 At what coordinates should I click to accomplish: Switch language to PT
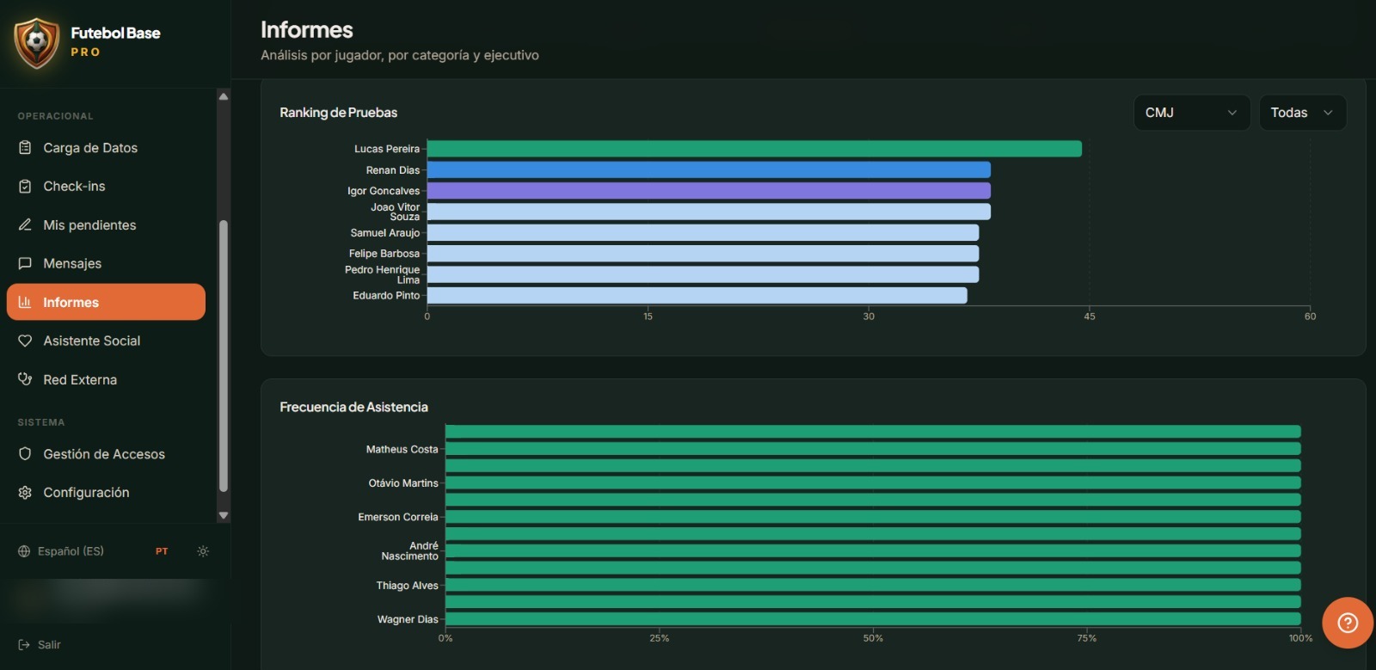point(162,551)
